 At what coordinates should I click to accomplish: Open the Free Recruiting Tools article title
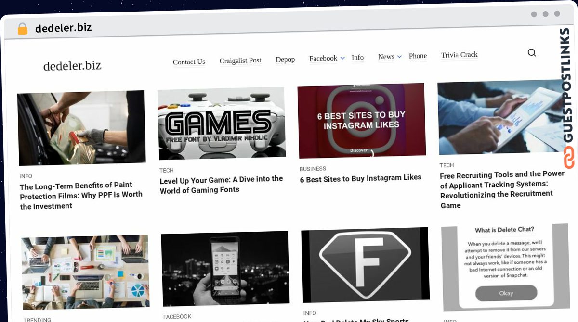click(502, 189)
